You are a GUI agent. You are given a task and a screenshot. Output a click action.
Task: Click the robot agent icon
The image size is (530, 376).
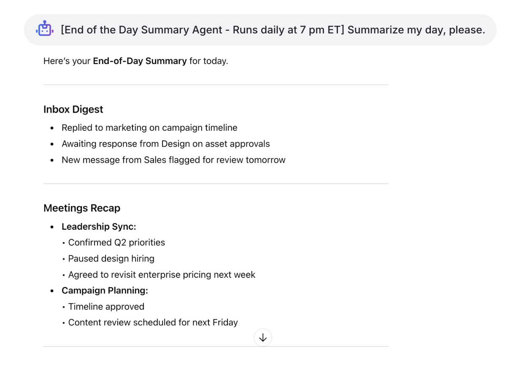click(45, 29)
